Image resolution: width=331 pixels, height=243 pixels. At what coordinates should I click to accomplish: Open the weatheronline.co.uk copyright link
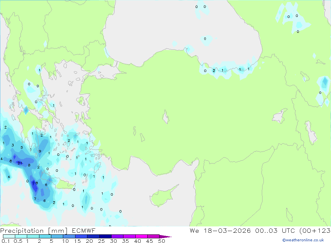(x=303, y=240)
